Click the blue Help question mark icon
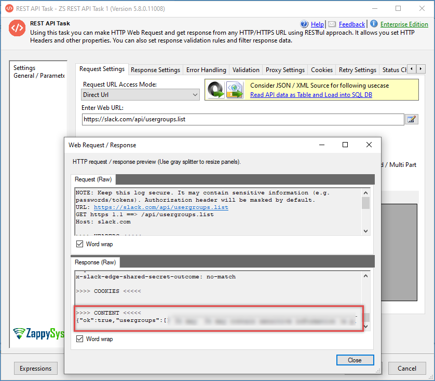Screen dimensions: 435x381 (x=305, y=24)
